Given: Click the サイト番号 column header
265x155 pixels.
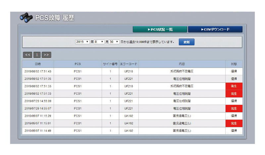Looking at the screenshot, I should coord(110,64).
